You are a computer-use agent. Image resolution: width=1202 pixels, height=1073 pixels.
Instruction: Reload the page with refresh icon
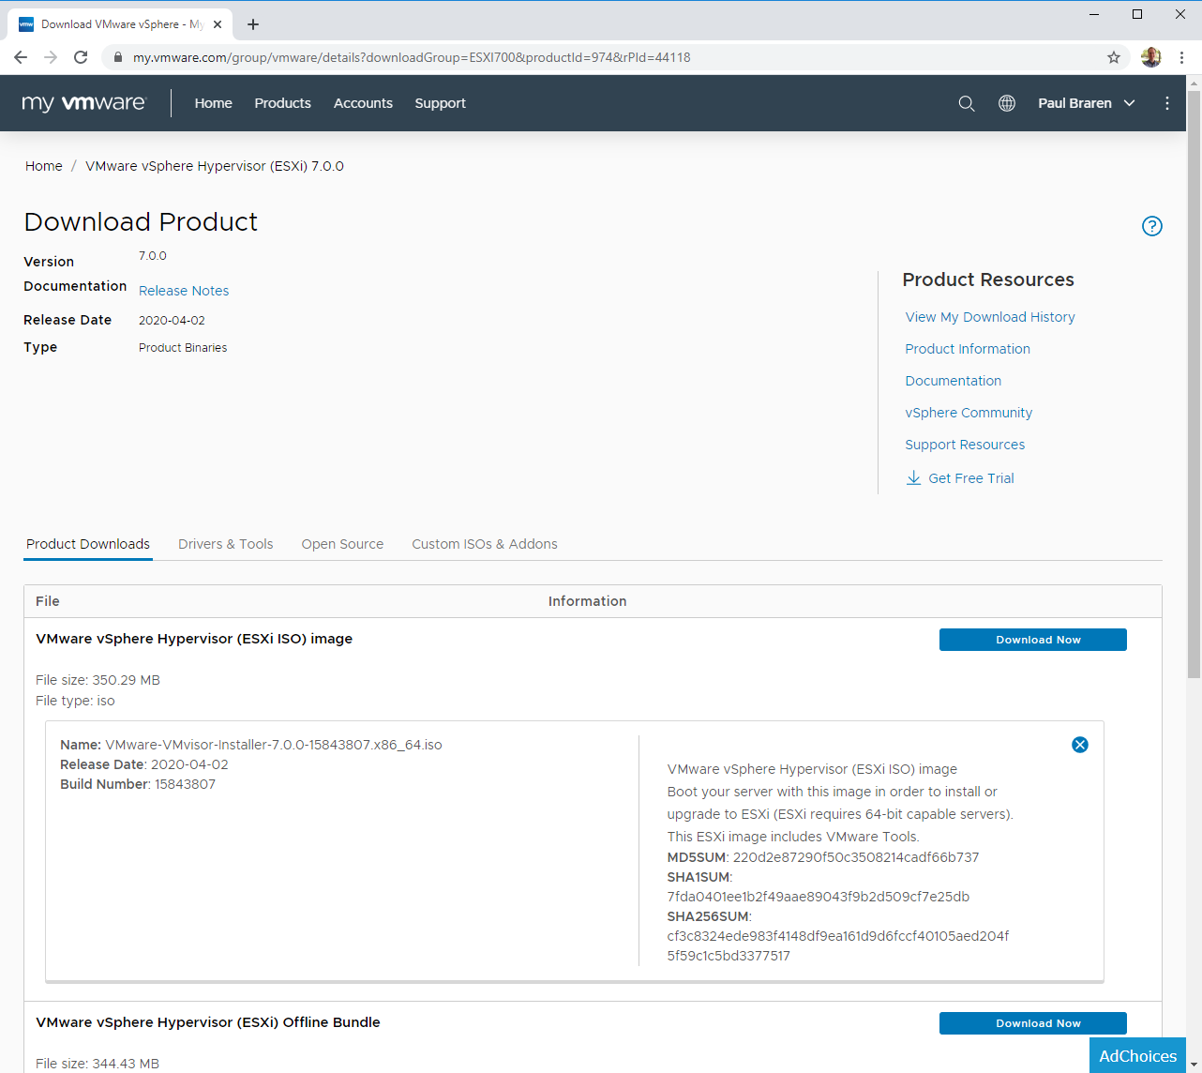(x=81, y=57)
